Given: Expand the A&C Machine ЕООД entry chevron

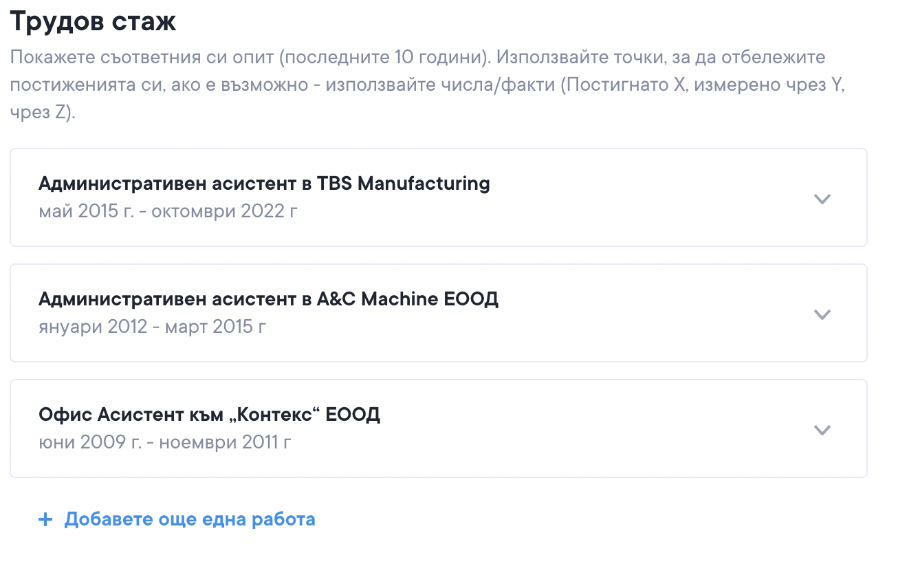Looking at the screenshot, I should [822, 314].
